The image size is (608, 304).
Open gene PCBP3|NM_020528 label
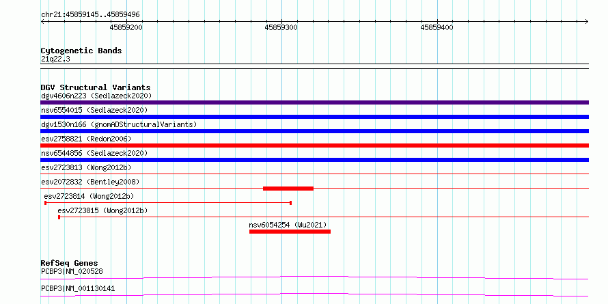pyautogui.click(x=72, y=271)
